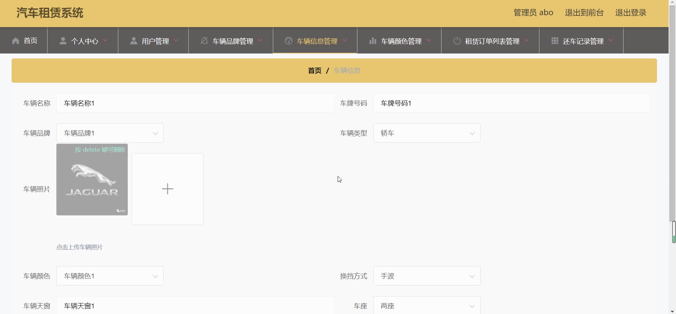Click the user icon beside 用户管理
This screenshot has height=314, width=676.
pyautogui.click(x=134, y=41)
